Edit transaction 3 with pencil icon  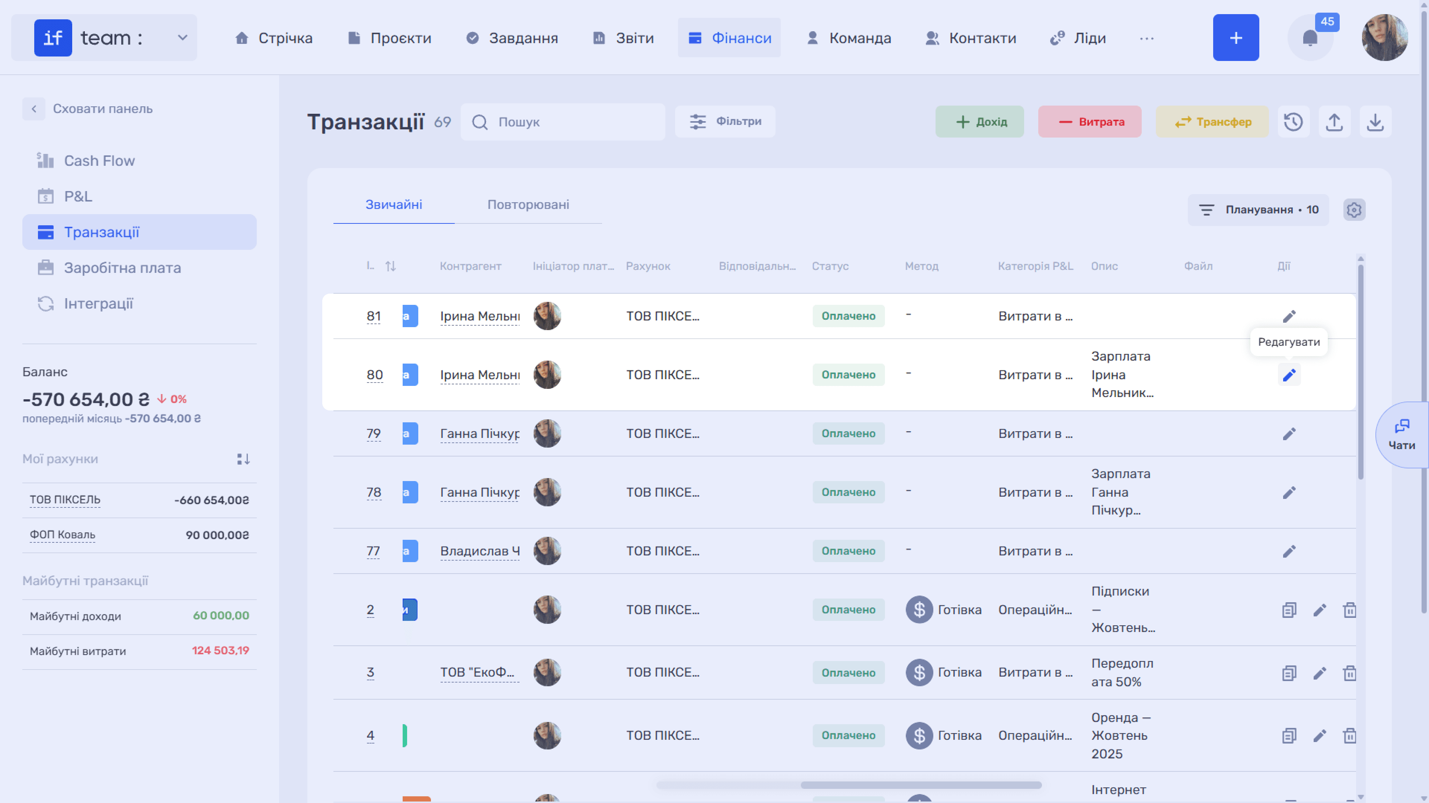point(1320,673)
